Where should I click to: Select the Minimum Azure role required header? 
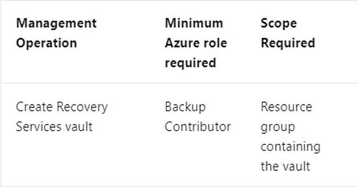196,43
